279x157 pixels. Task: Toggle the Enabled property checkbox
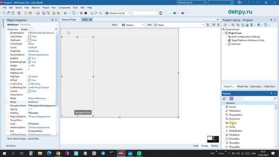pos(29,58)
